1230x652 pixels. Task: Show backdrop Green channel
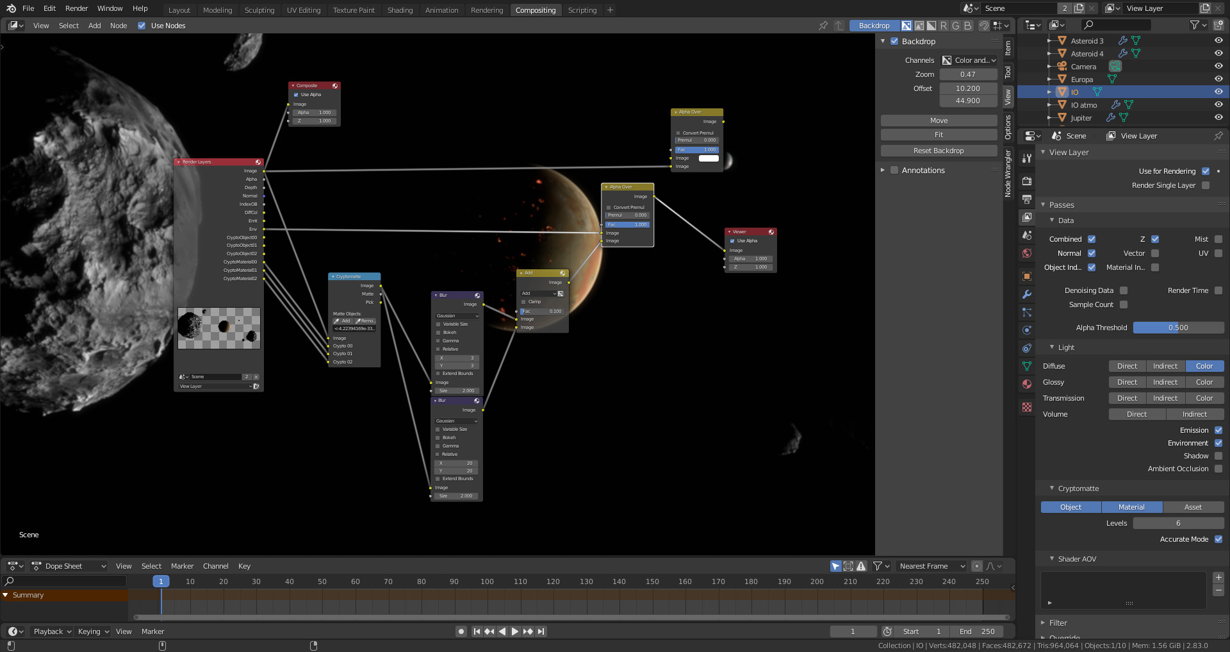[955, 26]
